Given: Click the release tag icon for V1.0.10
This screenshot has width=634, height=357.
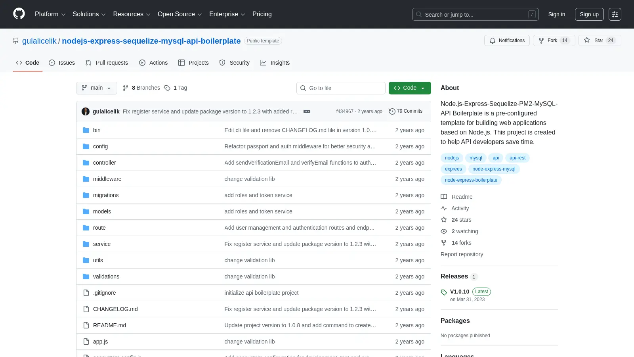Looking at the screenshot, I should click(444, 292).
